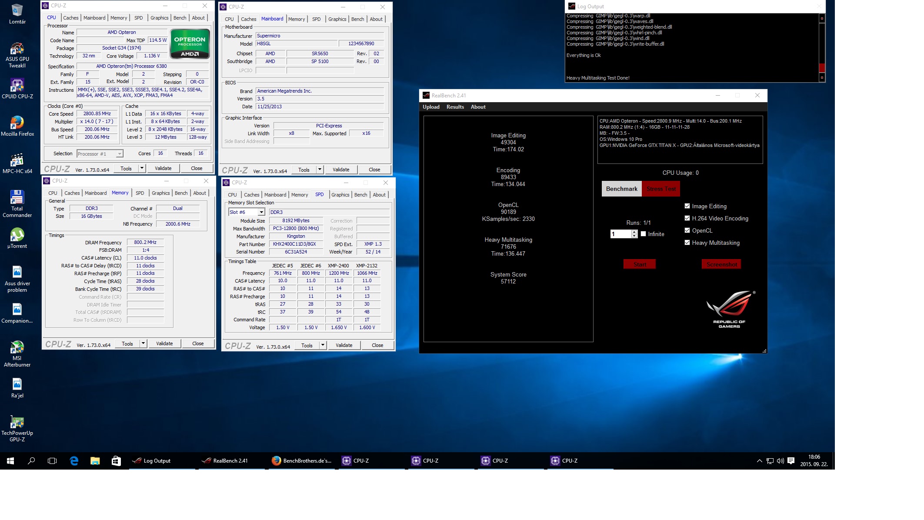924x520 pixels.
Task: Click the taskbar clock showing 18:06
Action: [x=814, y=461]
